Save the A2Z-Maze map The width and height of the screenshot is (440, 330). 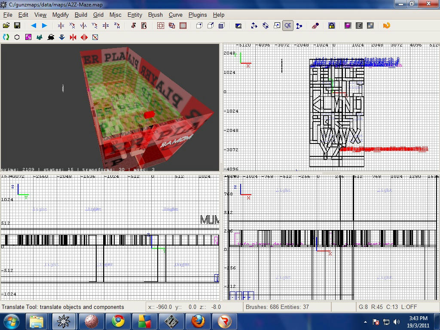pyautogui.click(x=17, y=25)
